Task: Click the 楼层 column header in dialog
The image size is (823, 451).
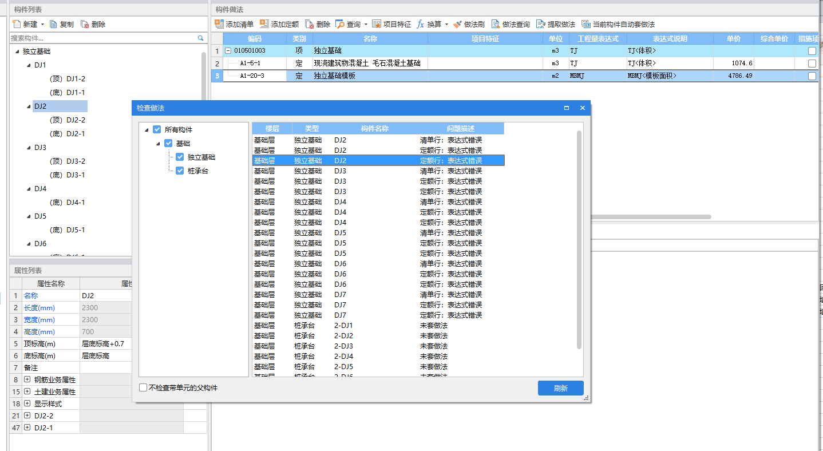Action: (272, 128)
